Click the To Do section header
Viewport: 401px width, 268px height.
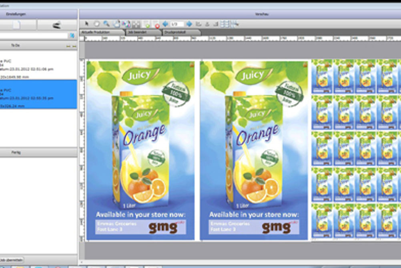click(38, 46)
